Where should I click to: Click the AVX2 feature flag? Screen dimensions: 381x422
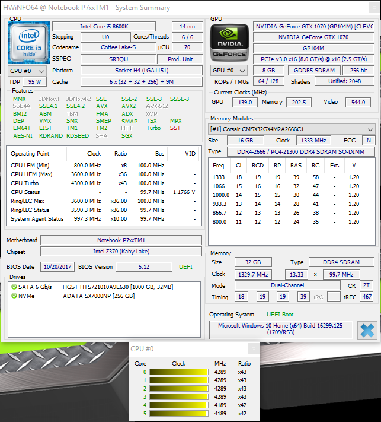(129, 106)
